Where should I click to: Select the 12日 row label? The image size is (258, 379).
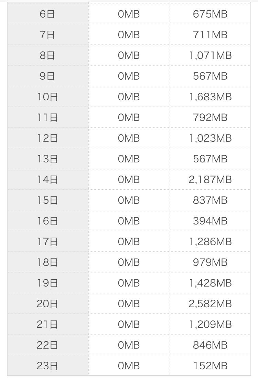(47, 138)
